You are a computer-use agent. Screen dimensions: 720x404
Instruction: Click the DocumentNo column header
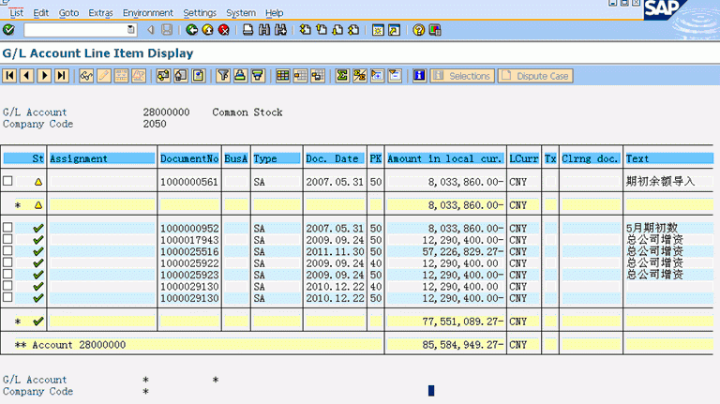[x=189, y=158]
